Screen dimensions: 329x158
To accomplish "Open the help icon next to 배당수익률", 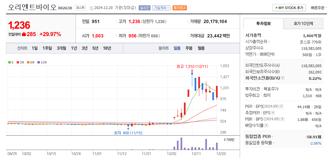I will 266,126.
